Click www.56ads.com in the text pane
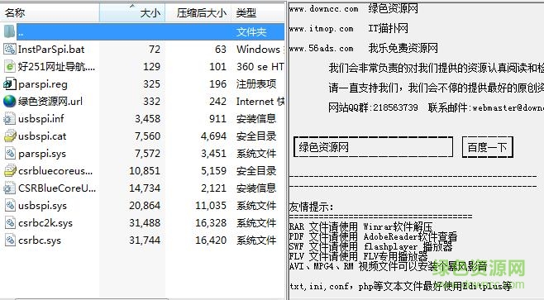Viewport: 544px width, 300px height. (322, 48)
